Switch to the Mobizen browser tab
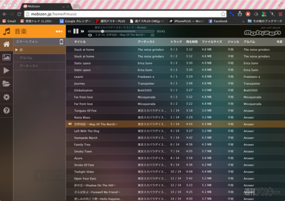 (47, 6)
